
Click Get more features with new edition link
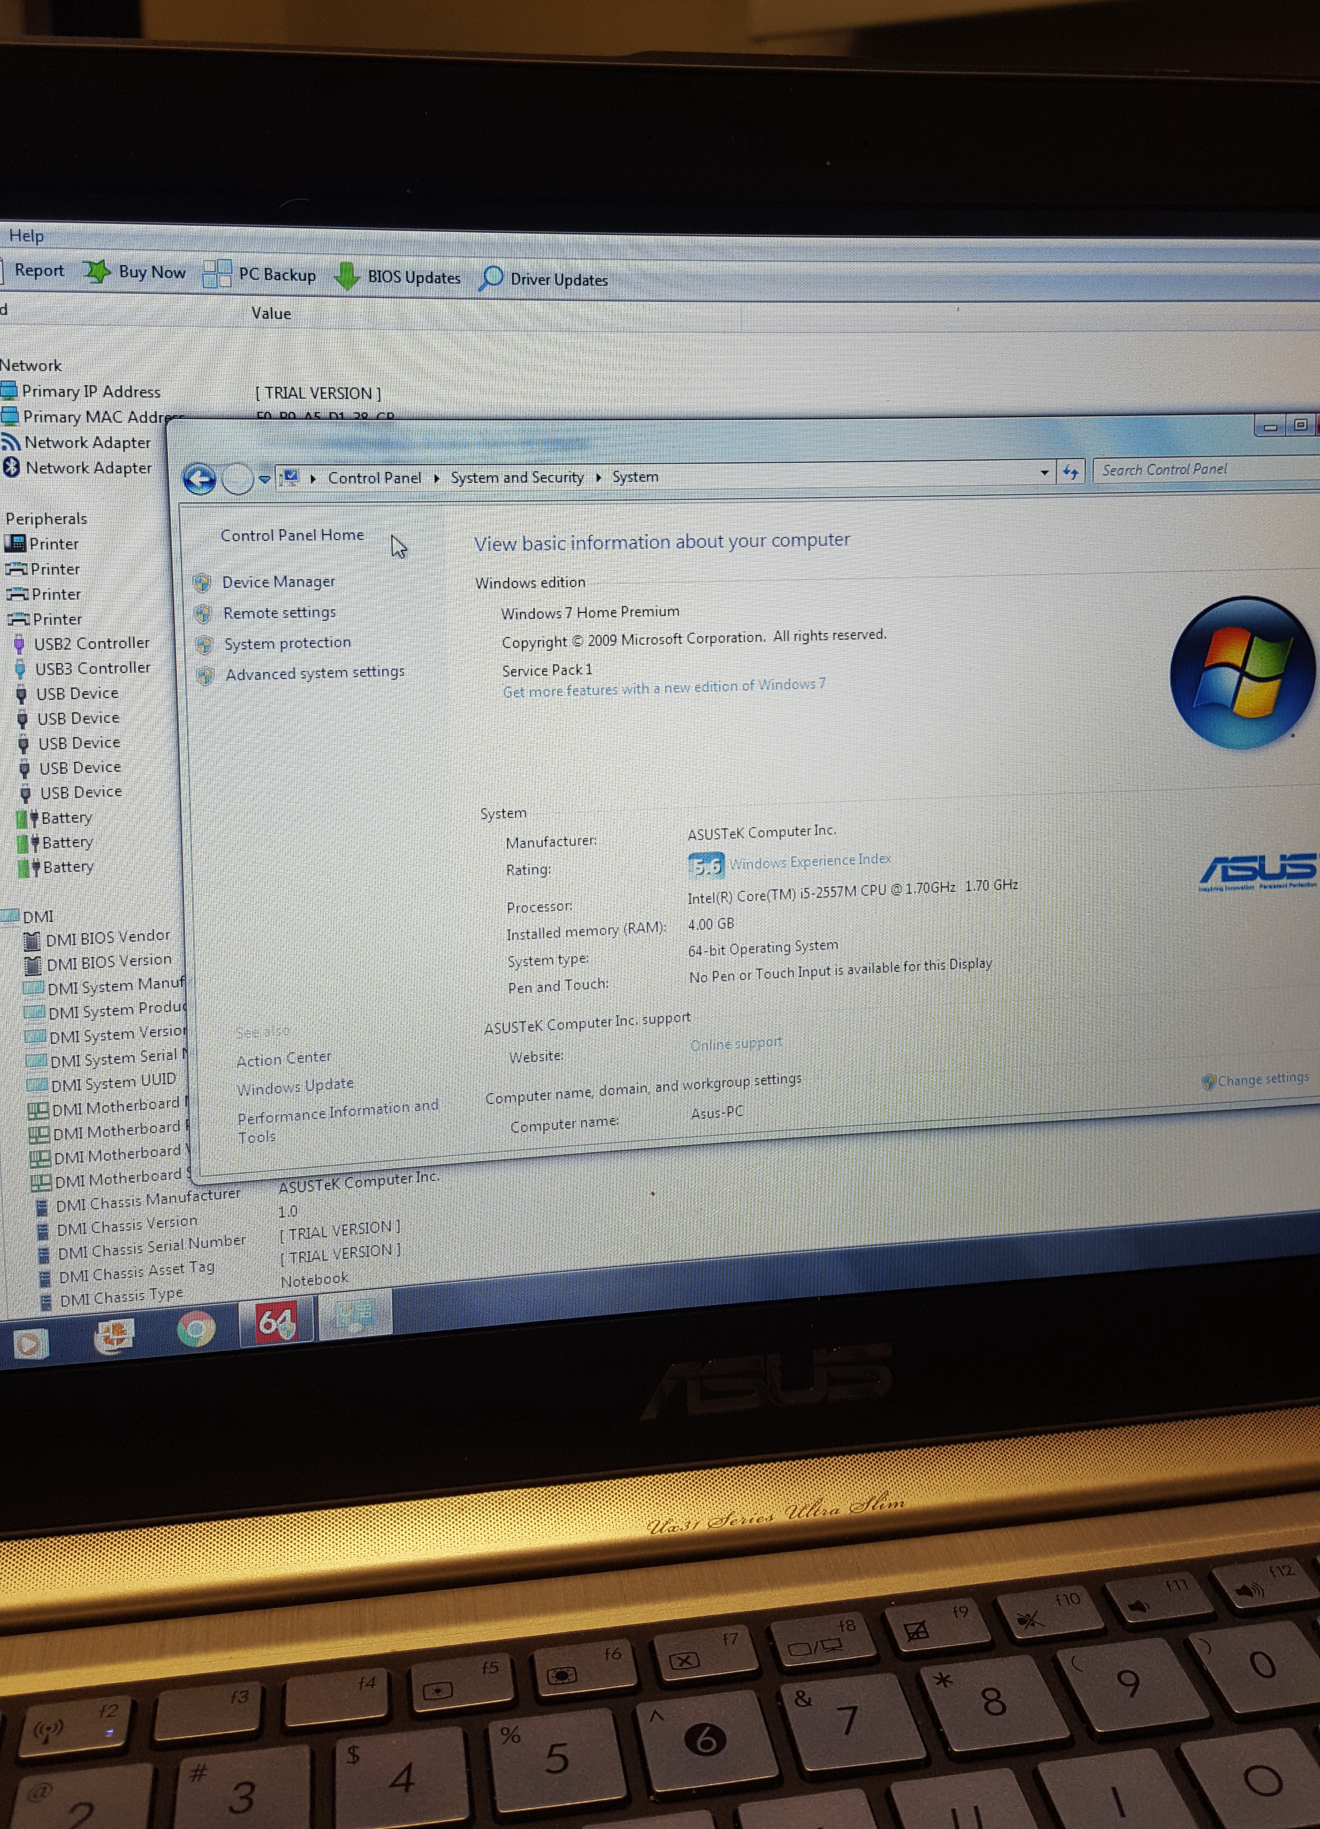pyautogui.click(x=664, y=688)
